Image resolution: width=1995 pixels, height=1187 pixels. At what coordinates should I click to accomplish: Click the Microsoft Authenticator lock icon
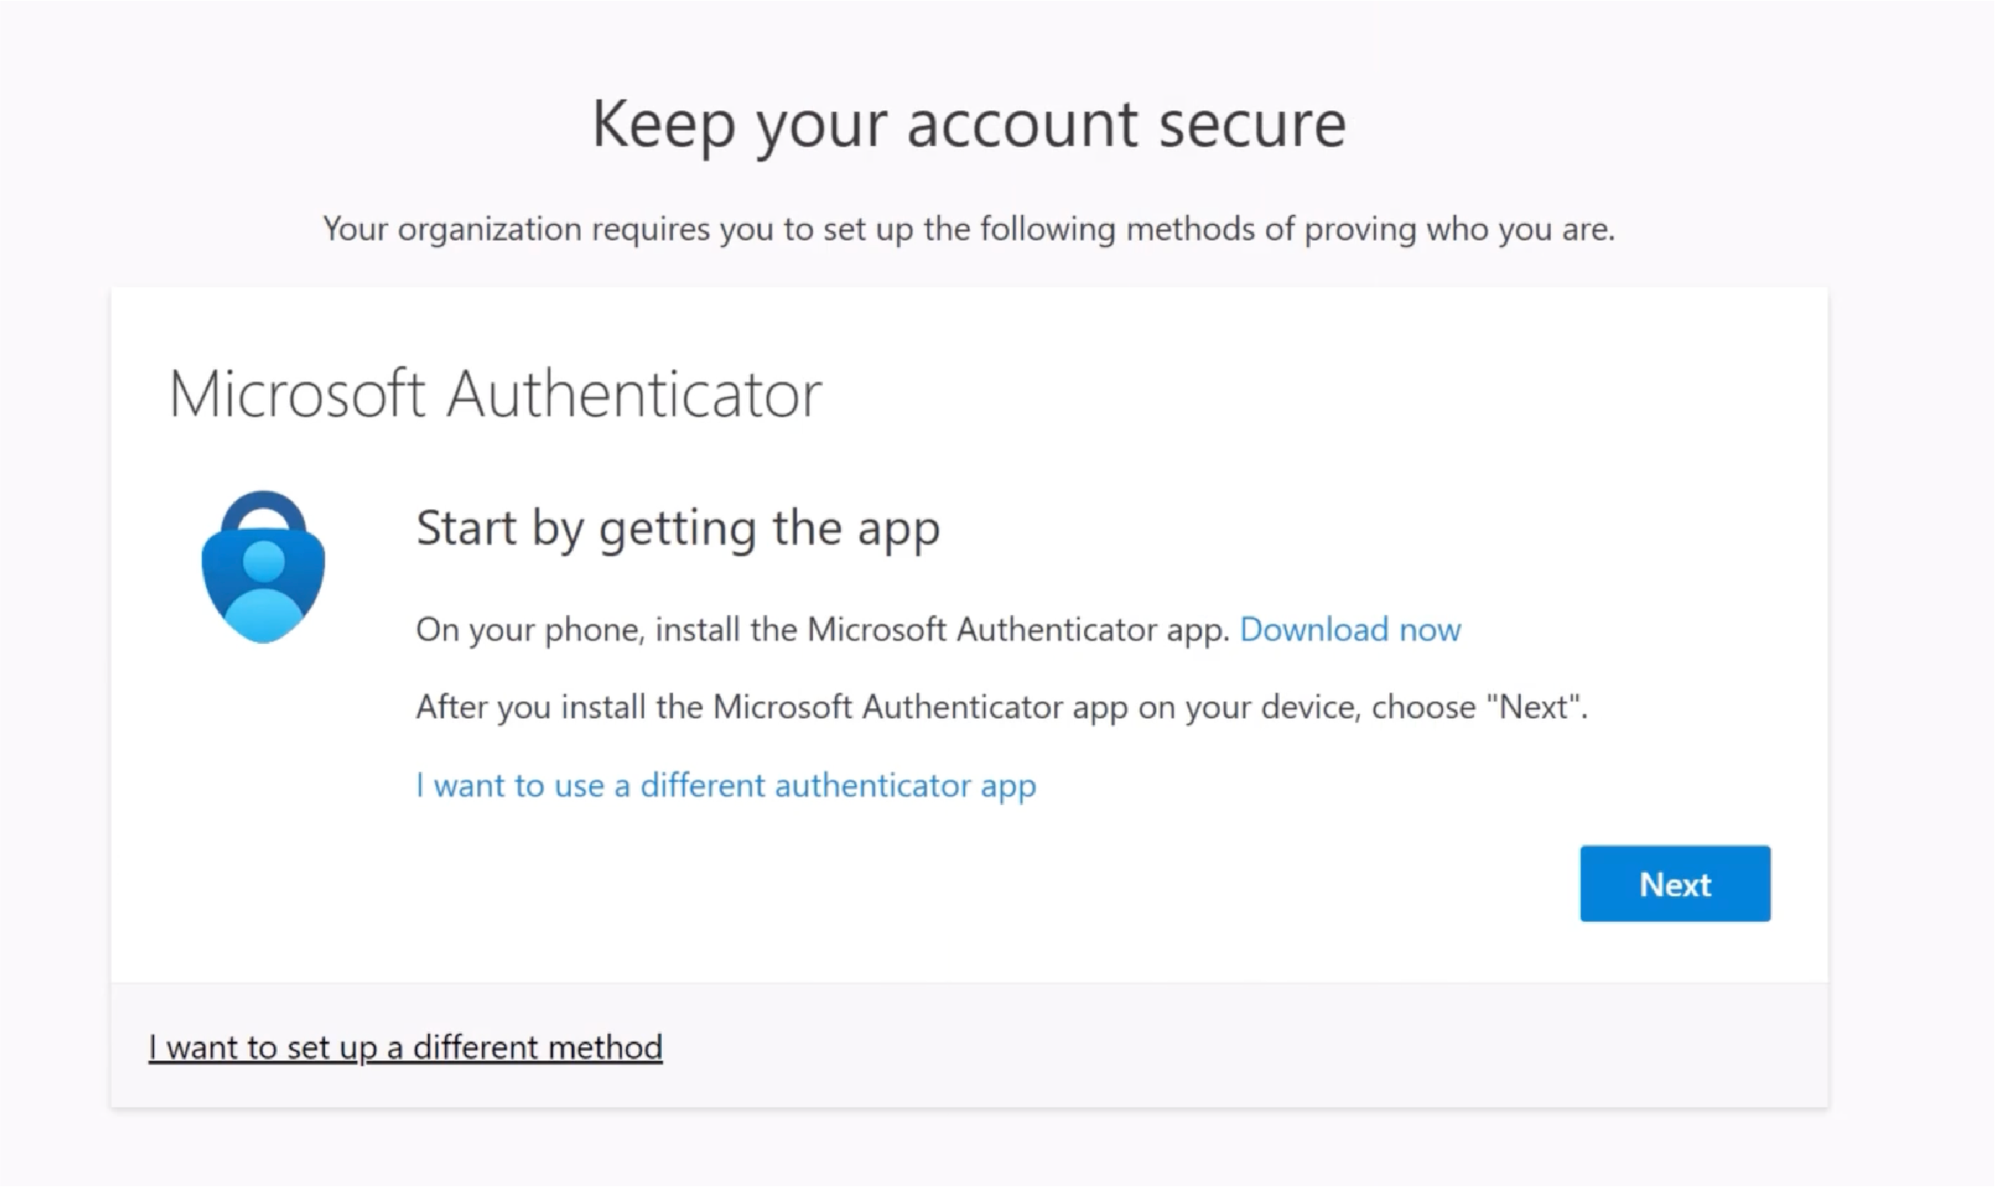point(263,568)
